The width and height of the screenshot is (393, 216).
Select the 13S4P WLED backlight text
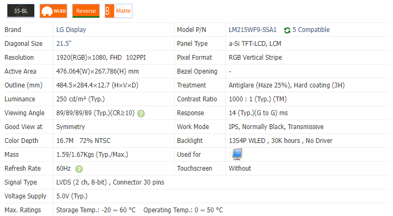247,141
